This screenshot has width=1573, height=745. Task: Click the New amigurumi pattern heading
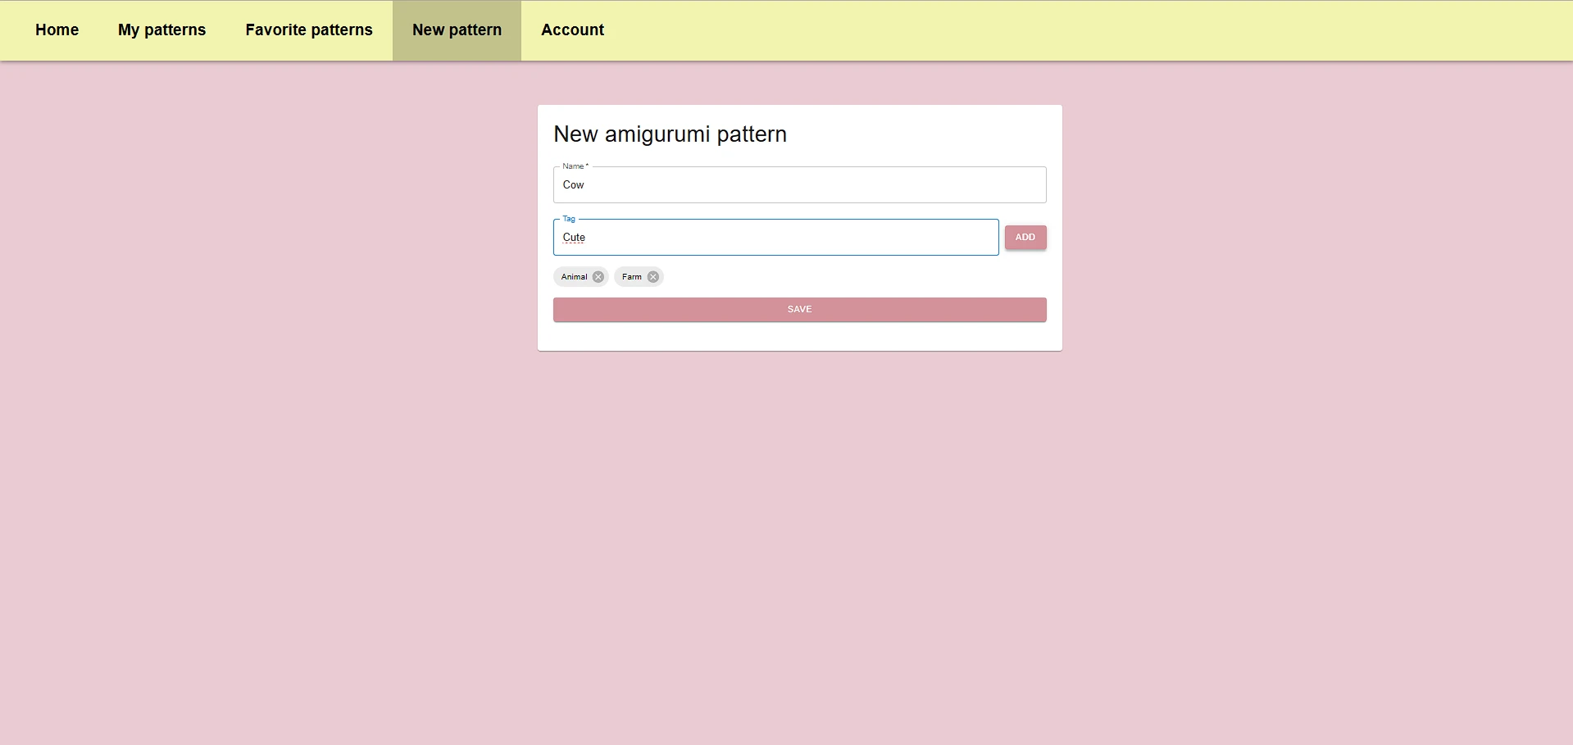[x=670, y=134]
